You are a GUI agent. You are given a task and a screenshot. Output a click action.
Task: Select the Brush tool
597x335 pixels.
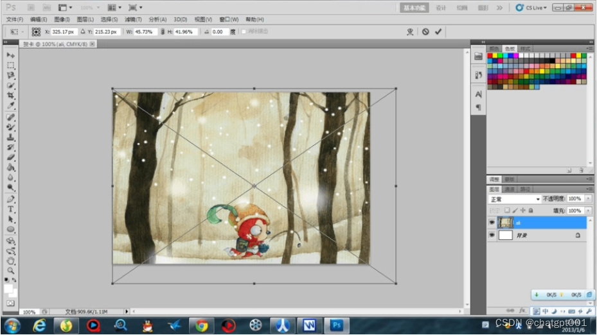[x=11, y=127]
